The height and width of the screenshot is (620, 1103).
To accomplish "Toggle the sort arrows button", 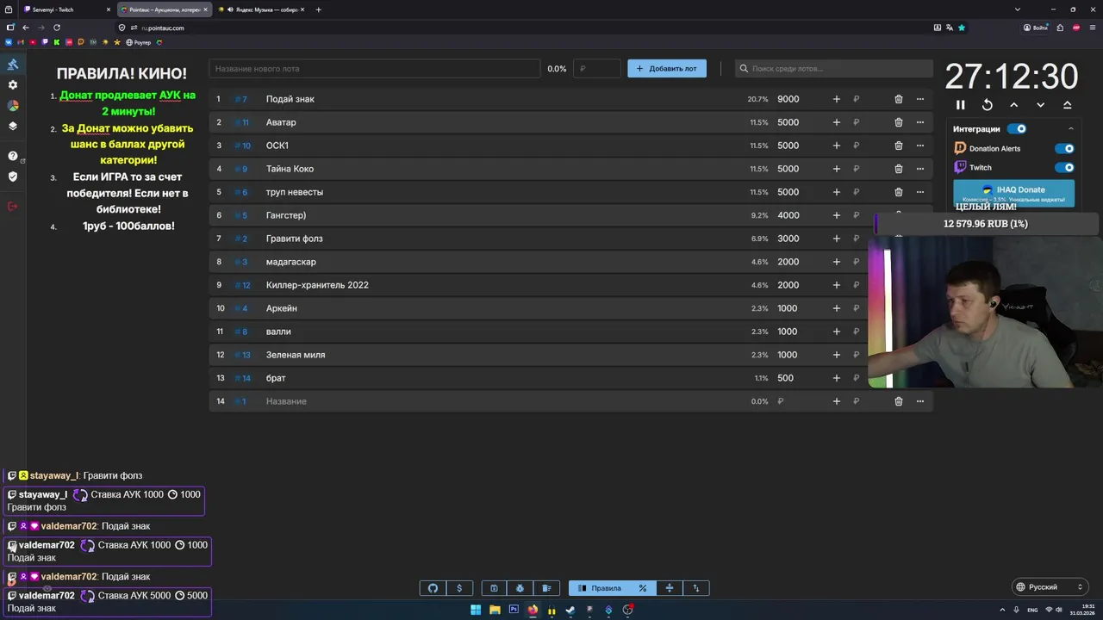I will pos(696,588).
